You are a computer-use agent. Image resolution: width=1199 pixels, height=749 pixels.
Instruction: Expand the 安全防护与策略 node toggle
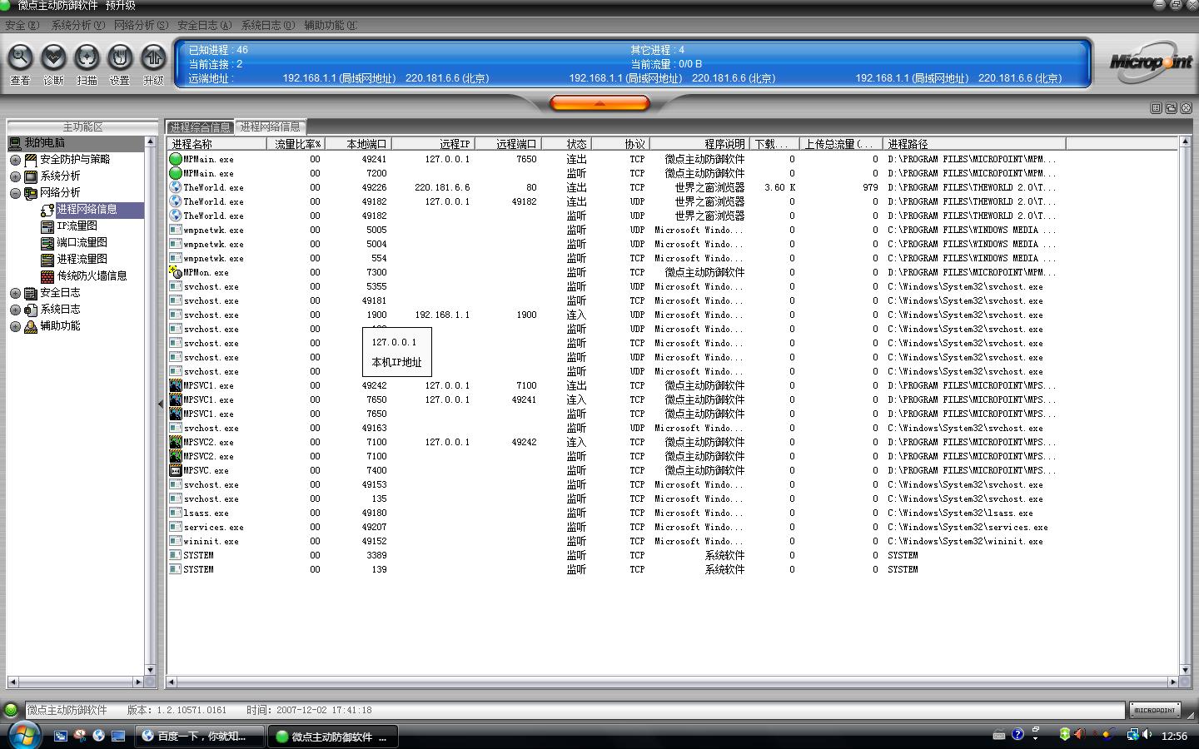point(15,160)
